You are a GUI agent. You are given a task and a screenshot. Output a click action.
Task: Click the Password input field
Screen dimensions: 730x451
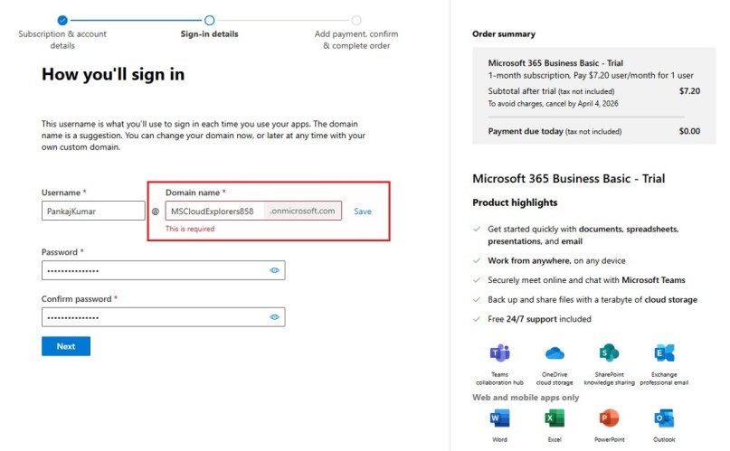coord(154,270)
